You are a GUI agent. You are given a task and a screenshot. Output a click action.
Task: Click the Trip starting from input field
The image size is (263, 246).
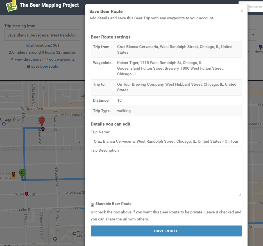42,35
